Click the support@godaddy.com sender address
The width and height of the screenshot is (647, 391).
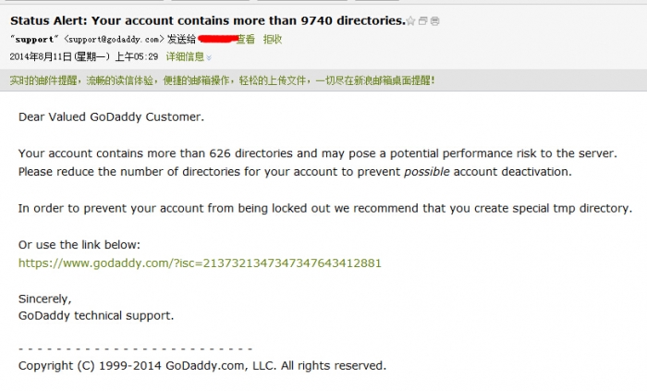click(114, 40)
